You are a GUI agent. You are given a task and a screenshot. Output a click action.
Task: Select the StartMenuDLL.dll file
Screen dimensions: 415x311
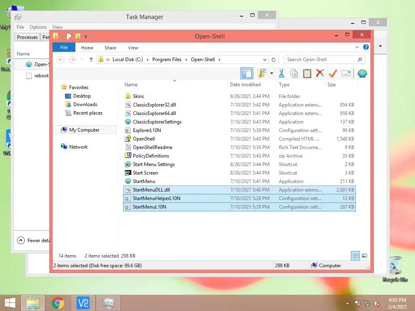pos(239,190)
